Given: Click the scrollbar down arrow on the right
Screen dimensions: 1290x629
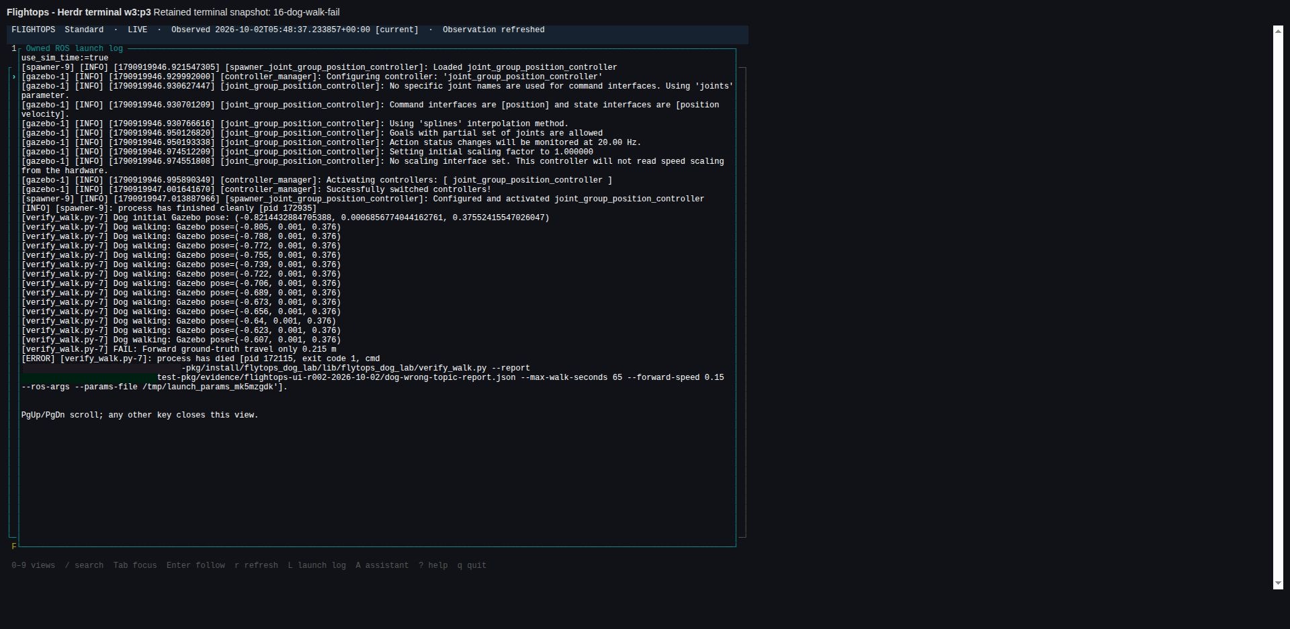Looking at the screenshot, I should click(1278, 584).
